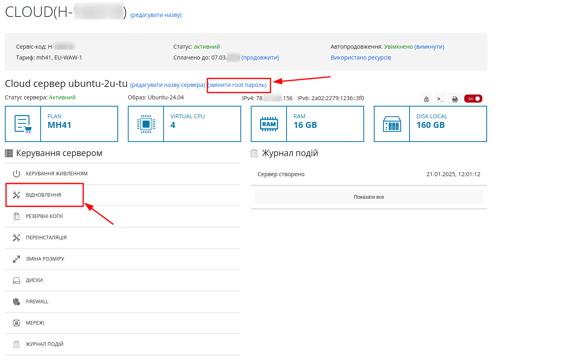The image size is (588, 360).
Task: Click the 160 GB disk value
Action: [x=430, y=125]
